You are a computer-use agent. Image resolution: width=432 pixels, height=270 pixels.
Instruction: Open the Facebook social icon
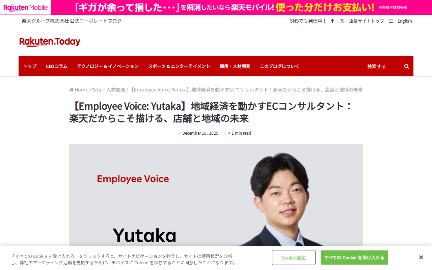(x=332, y=21)
